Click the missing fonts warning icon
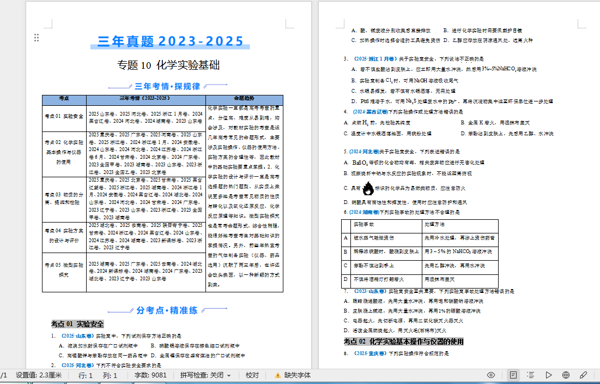Screen dimensions: 600x384 pyautogui.click(x=278, y=375)
